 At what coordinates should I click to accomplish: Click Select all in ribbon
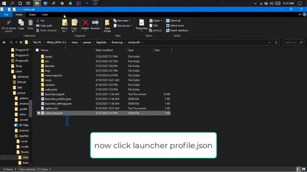point(173,21)
